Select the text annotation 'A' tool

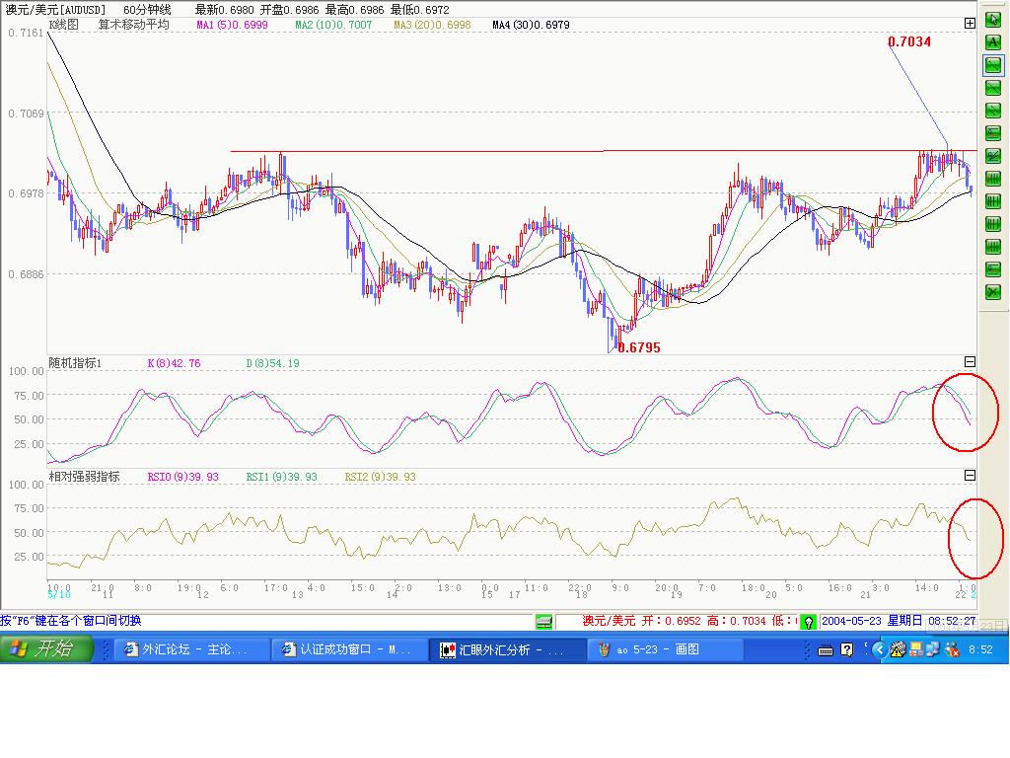click(993, 41)
